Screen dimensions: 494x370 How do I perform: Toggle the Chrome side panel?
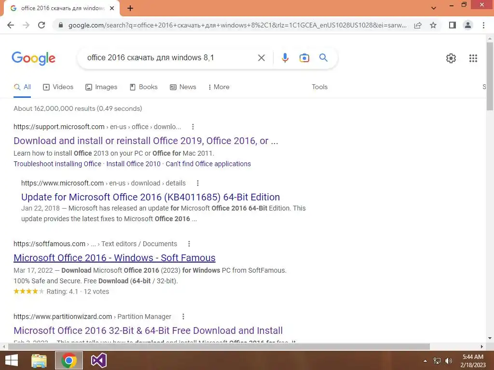point(453,25)
